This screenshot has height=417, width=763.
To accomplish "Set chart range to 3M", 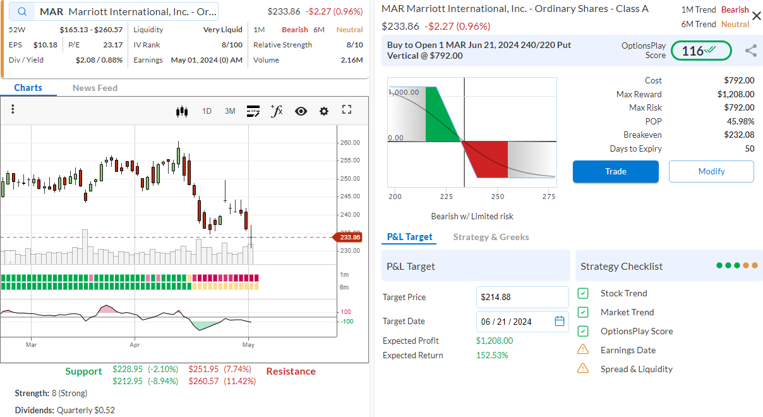I will 230,111.
